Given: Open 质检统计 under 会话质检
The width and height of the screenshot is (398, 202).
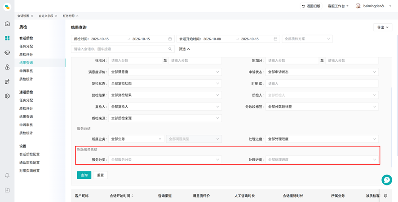Looking at the screenshot, I should point(26,79).
